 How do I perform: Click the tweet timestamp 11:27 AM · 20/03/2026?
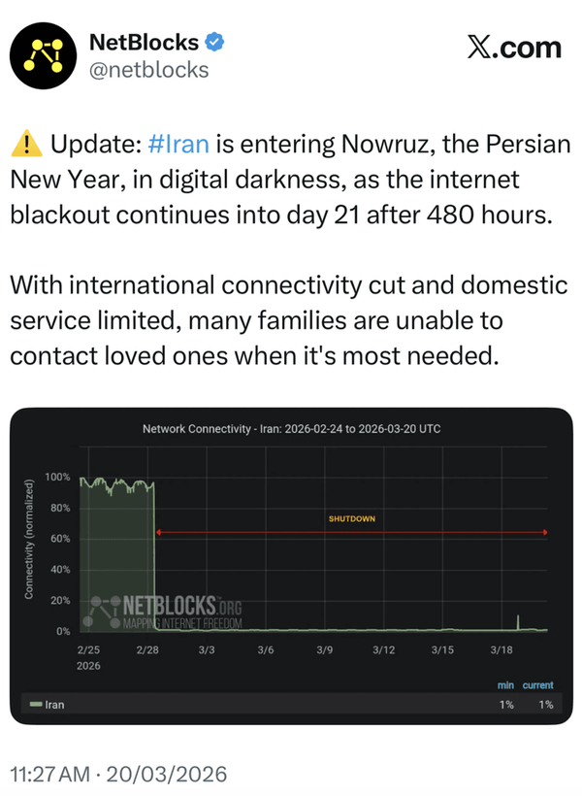coord(118,774)
